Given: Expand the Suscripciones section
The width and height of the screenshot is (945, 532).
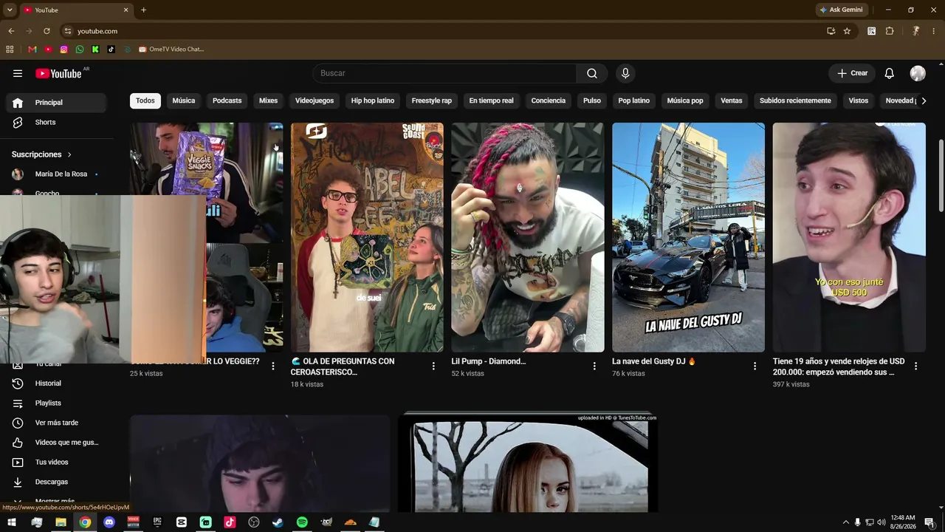Looking at the screenshot, I should tap(42, 154).
